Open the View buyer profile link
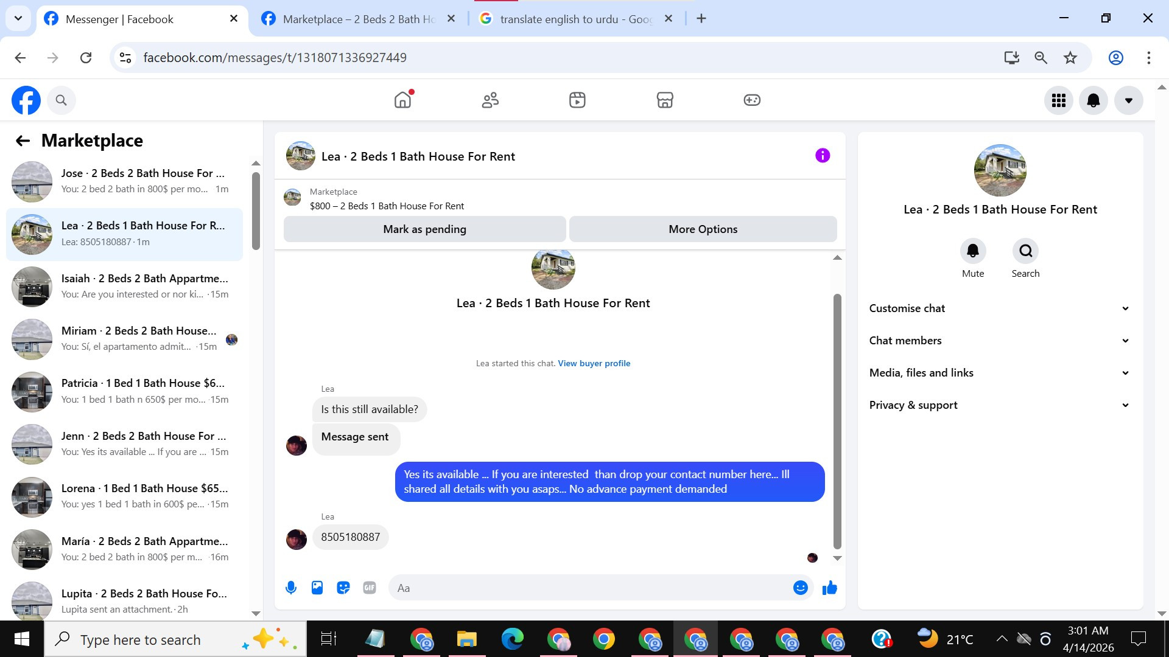The image size is (1169, 657). 594,363
